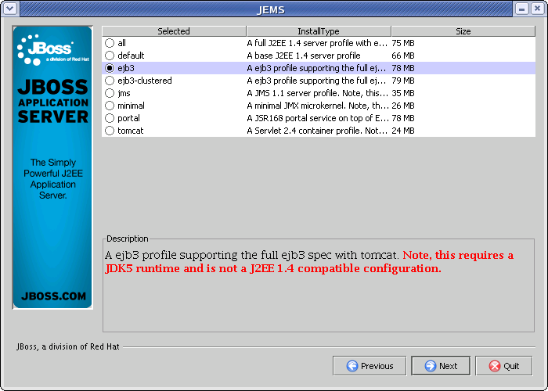This screenshot has width=548, height=391.
Task: Click the "InstallType" column header
Action: 319,31
